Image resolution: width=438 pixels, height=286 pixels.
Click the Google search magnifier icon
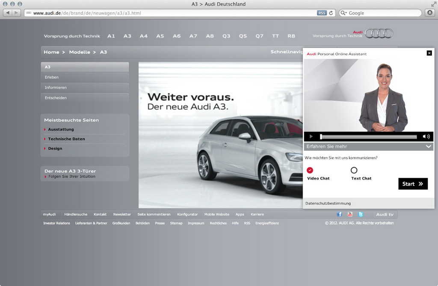pos(343,13)
